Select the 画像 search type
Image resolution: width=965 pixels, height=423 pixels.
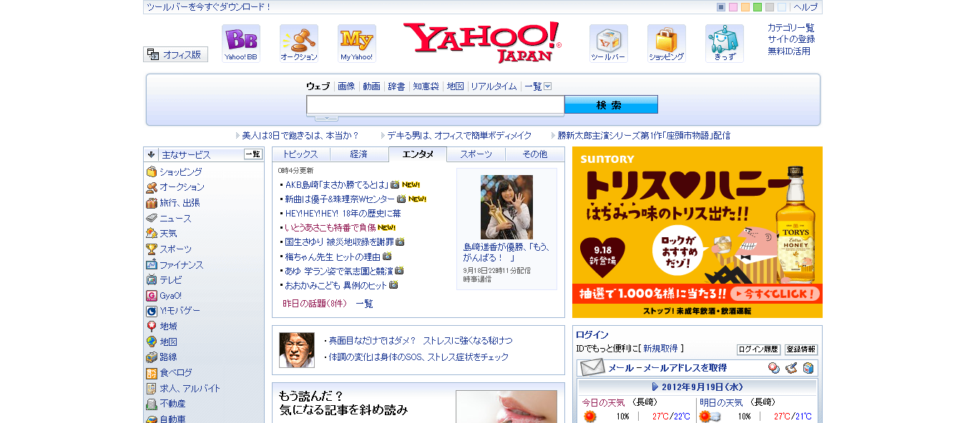click(346, 86)
